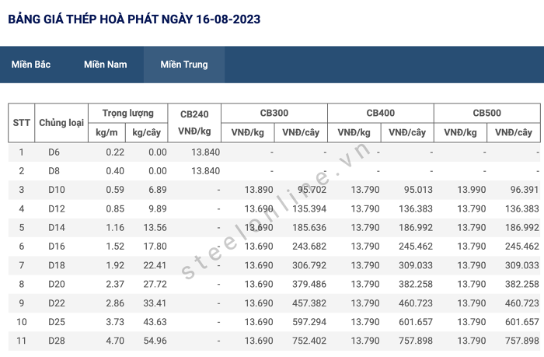Select the Miền Trung tab
The width and height of the screenshot is (544, 357).
point(184,65)
